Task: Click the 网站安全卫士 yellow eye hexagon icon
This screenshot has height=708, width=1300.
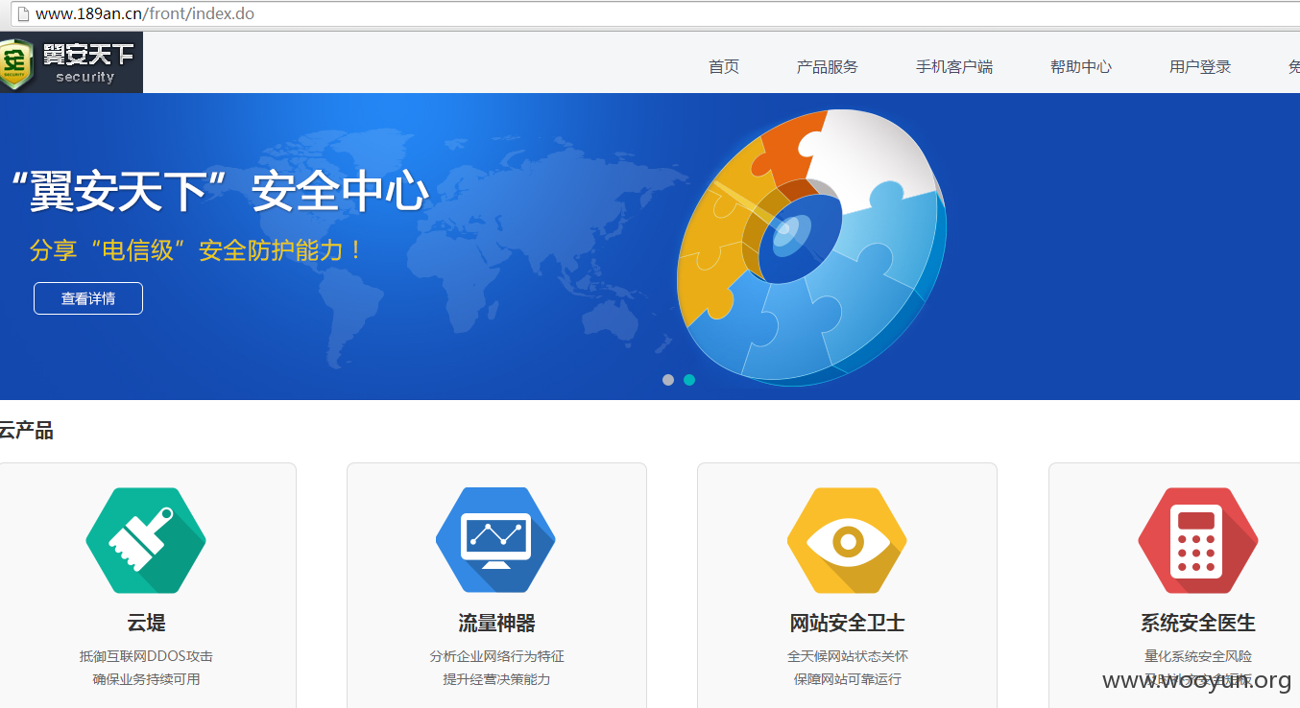Action: (x=847, y=540)
